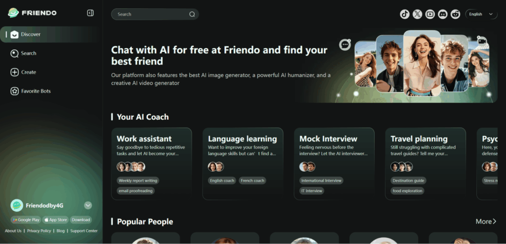Click the Friendodby4G profile avatar
Image resolution: width=506 pixels, height=244 pixels.
(17, 205)
